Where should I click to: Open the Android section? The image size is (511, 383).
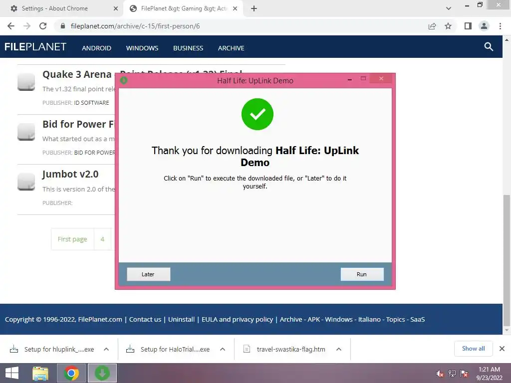click(x=96, y=48)
